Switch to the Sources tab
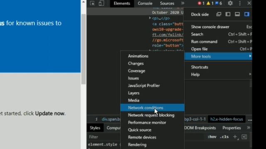This screenshot has height=149, width=266. 167,4
